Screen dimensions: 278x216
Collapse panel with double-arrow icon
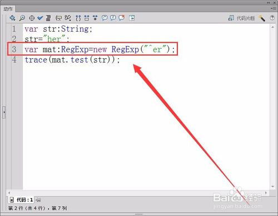tap(269, 3)
